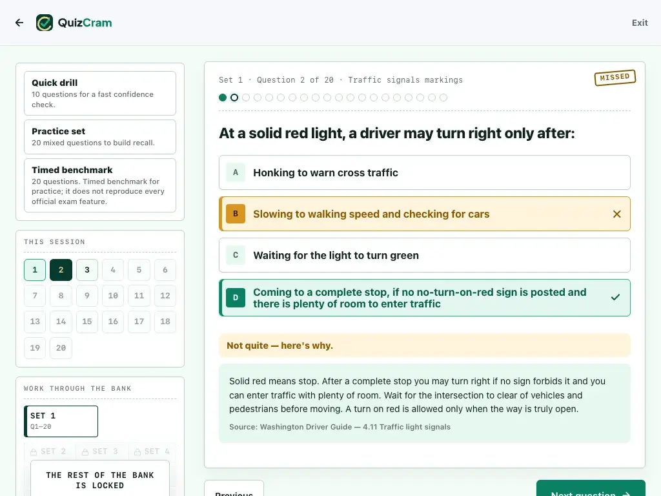Jump to question 3 in session grid
This screenshot has height=496, width=661.
(x=87, y=270)
